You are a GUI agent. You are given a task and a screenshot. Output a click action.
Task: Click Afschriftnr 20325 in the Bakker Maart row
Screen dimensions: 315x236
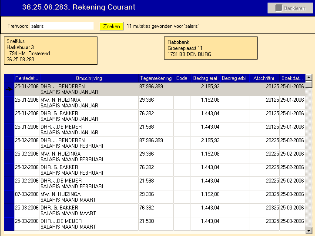pos(272,207)
